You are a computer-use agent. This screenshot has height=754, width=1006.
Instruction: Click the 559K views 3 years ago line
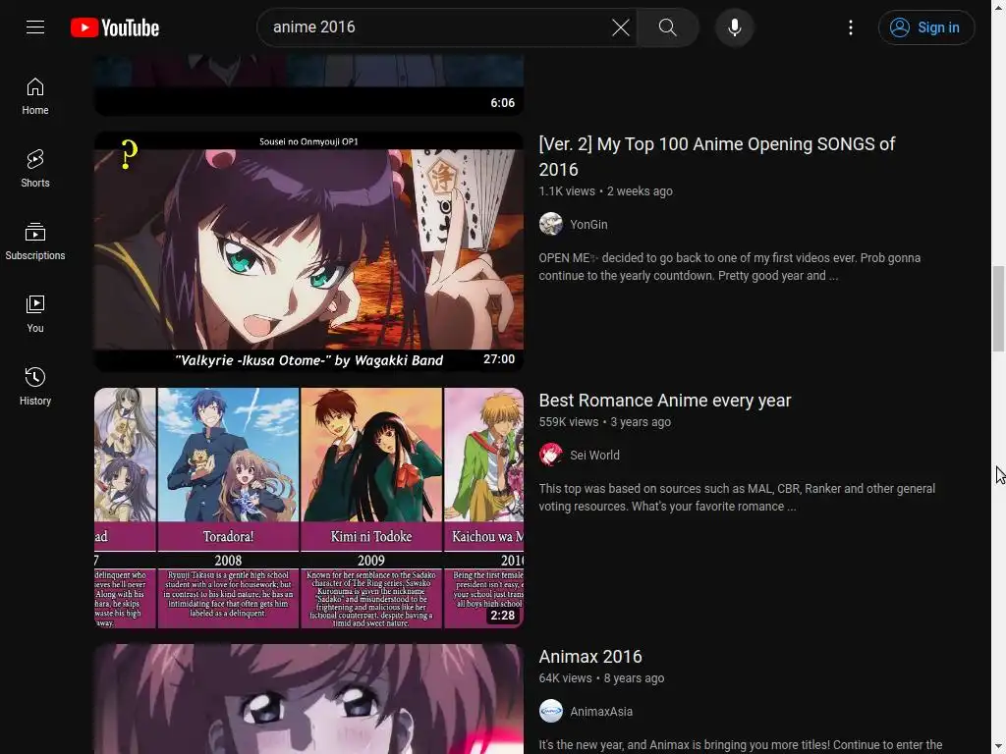[x=604, y=422]
